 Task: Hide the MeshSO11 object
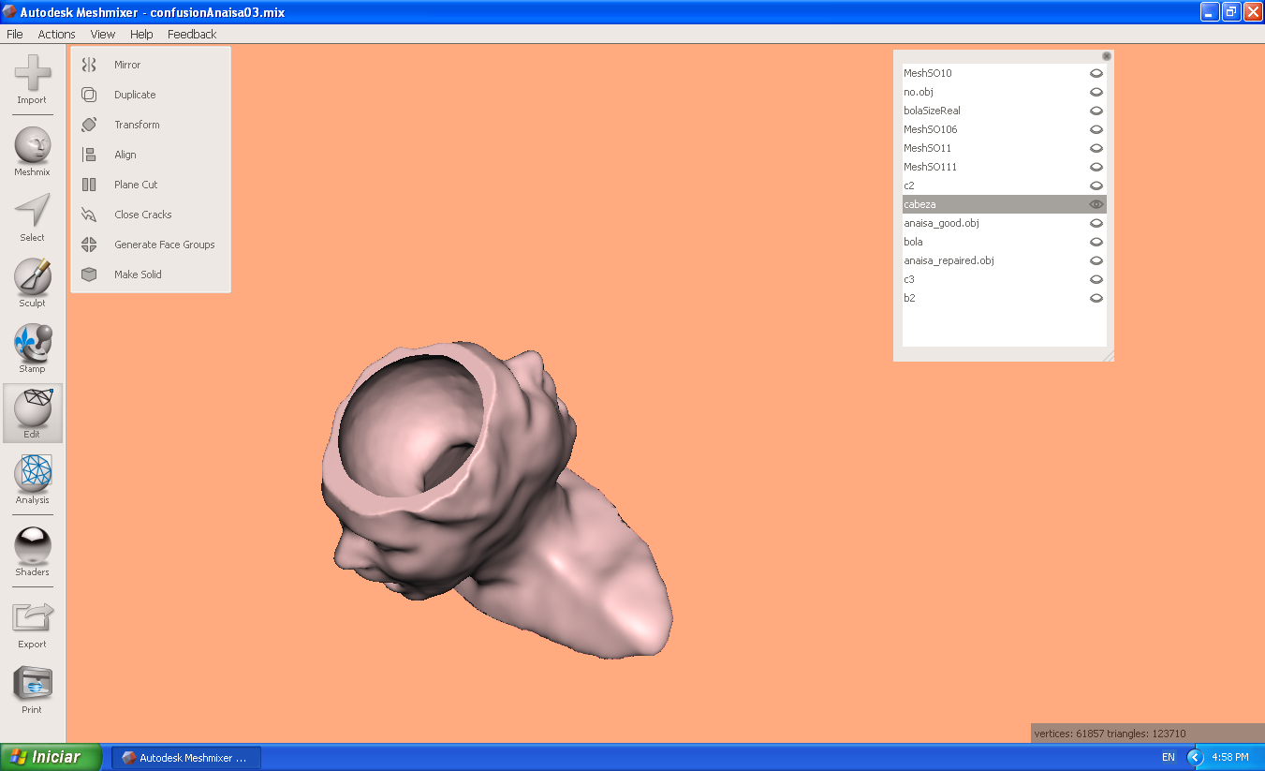tap(1096, 148)
